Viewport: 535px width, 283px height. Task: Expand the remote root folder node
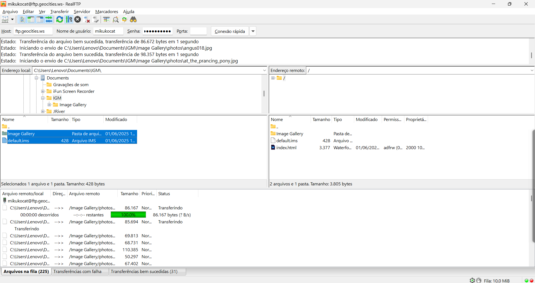click(273, 78)
